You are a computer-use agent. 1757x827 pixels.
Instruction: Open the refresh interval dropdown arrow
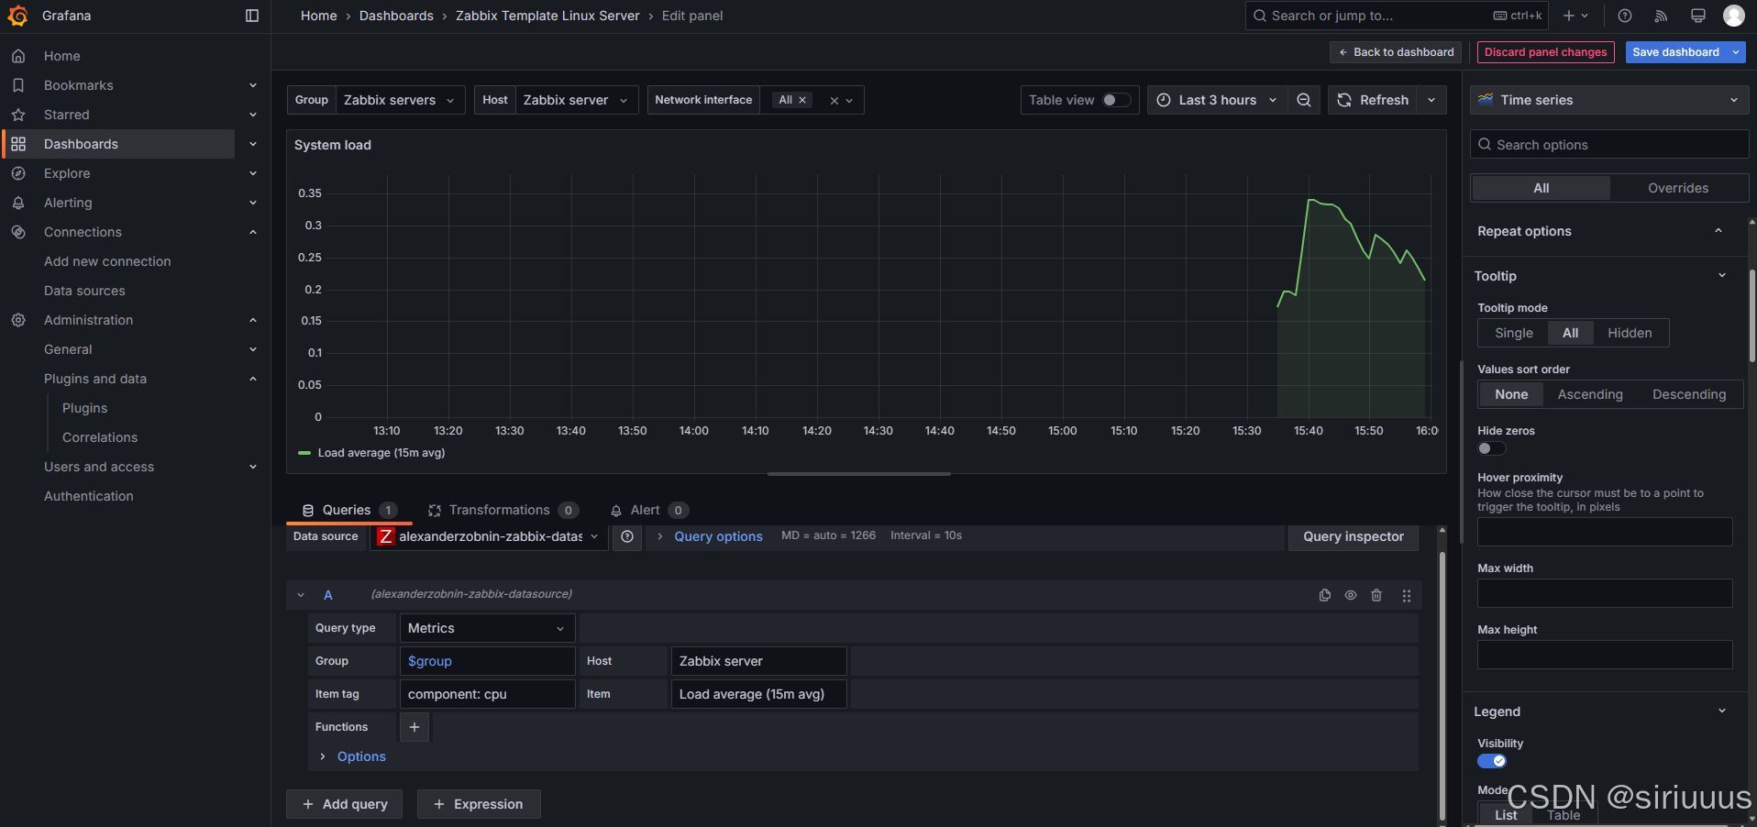[1431, 100]
